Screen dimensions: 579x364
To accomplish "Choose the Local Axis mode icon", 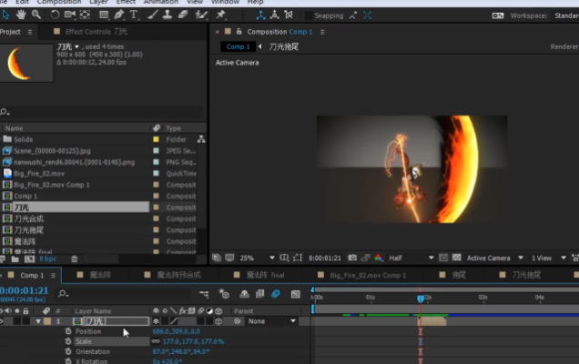I will (x=260, y=15).
